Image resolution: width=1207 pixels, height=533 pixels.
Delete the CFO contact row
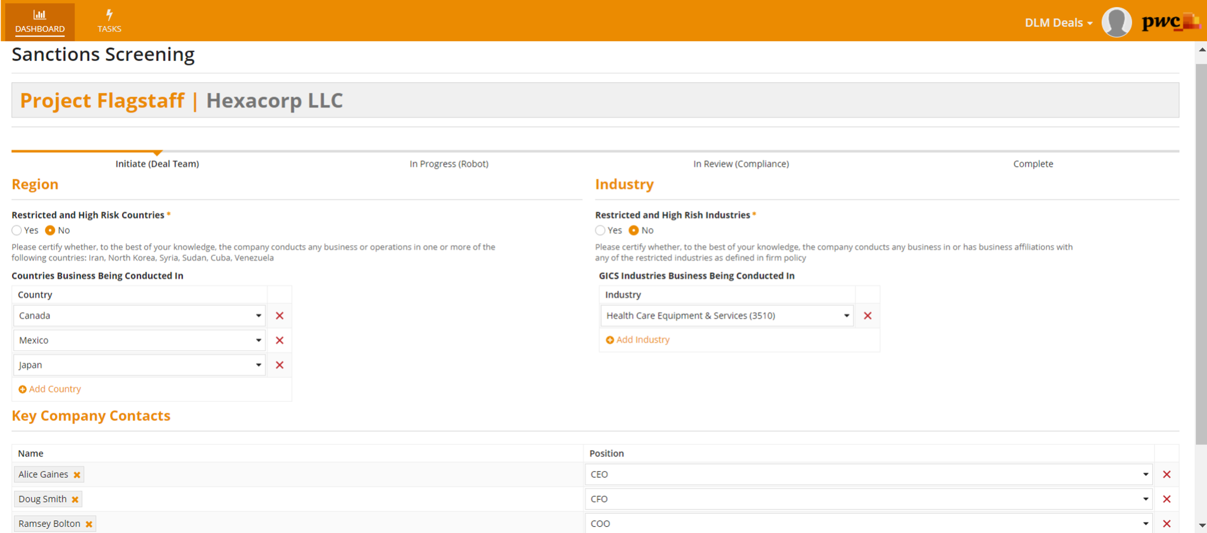[x=1167, y=499]
